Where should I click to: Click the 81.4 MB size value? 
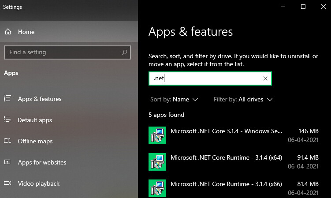(x=308, y=184)
